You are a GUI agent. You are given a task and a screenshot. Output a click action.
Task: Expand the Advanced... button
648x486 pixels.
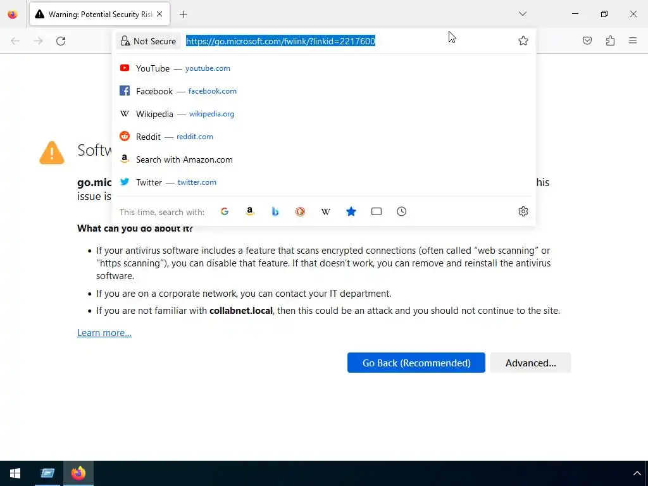(x=531, y=363)
